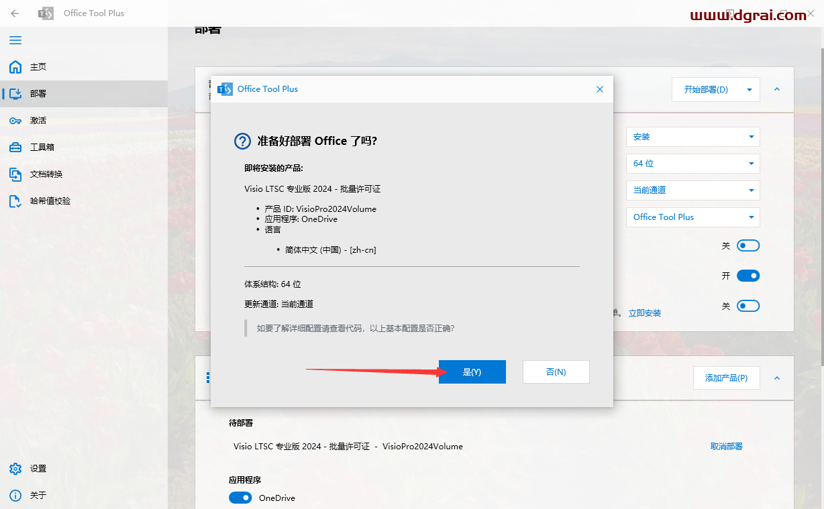824x509 pixels.
Task: Click the gear icon beside 设置
Action: coord(15,469)
